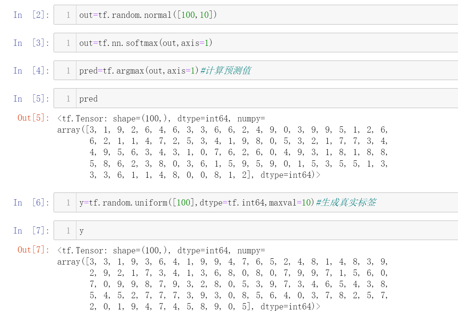Select cell by clicking In [7] prompt
The image size is (458, 318).
31,231
